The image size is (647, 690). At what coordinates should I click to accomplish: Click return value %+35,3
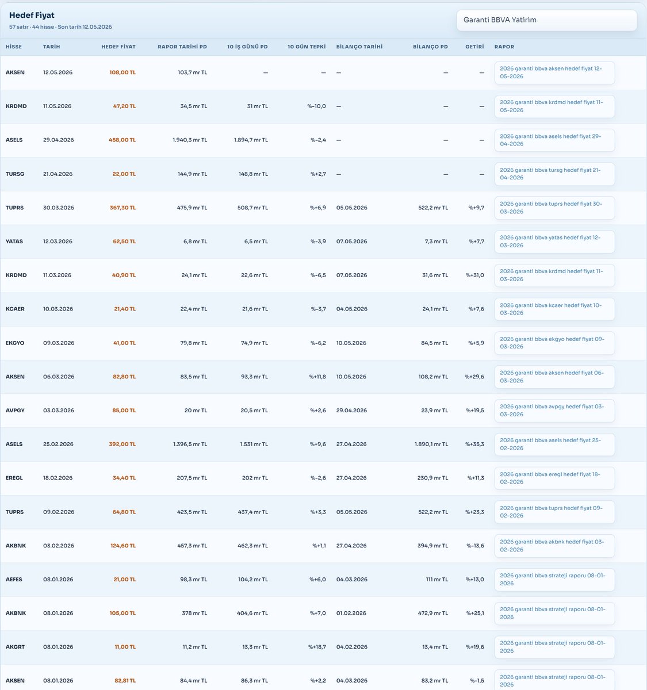click(474, 444)
